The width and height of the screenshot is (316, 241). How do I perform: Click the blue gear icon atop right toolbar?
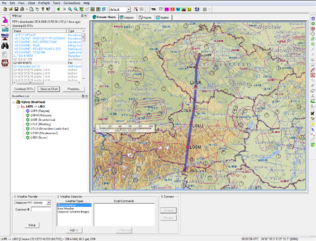(x=313, y=18)
